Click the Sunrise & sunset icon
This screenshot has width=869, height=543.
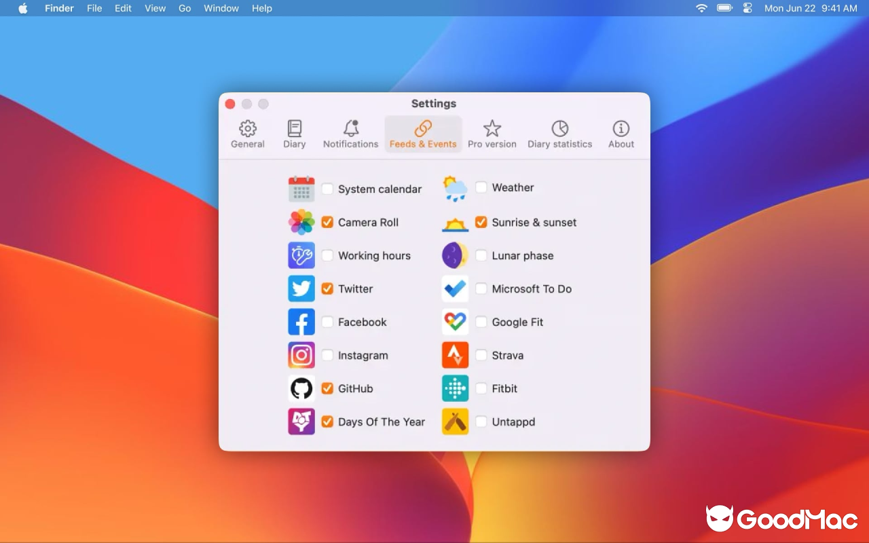pyautogui.click(x=455, y=223)
